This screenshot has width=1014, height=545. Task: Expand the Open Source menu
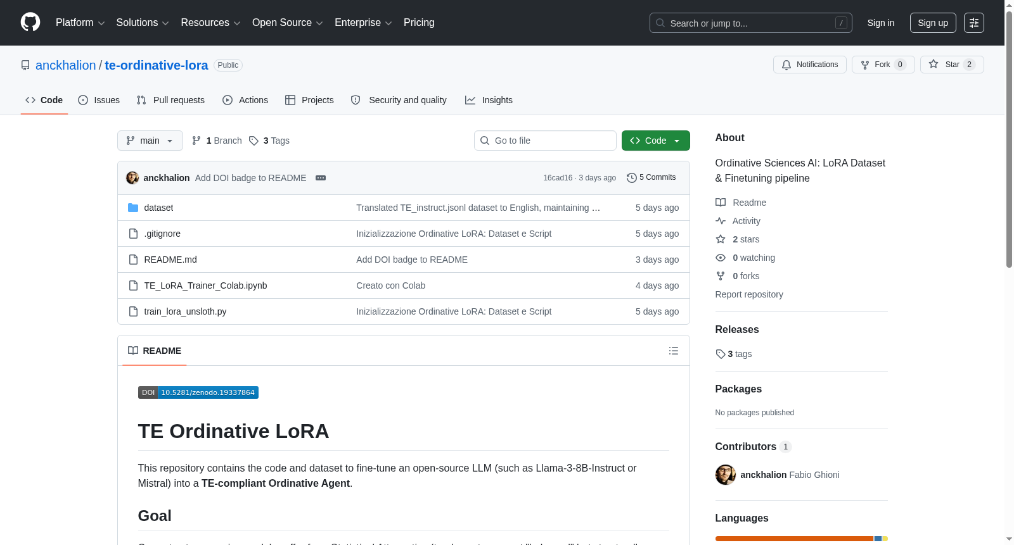click(x=288, y=23)
